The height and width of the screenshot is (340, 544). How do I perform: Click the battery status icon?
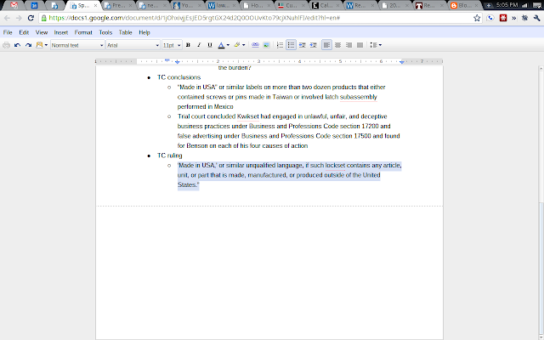[x=537, y=5]
